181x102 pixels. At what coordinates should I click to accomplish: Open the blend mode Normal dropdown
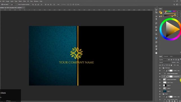(x=165, y=62)
